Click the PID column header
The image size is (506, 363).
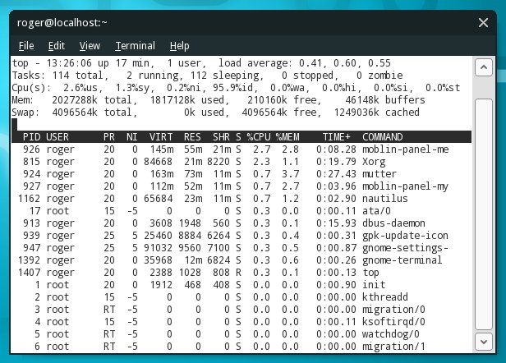click(x=31, y=137)
